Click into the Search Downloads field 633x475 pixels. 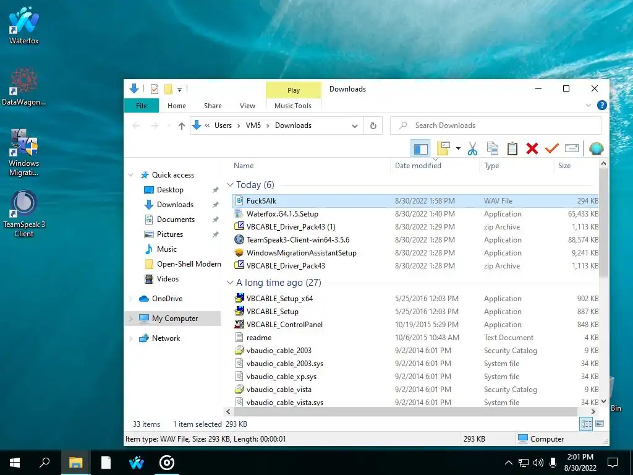point(495,126)
